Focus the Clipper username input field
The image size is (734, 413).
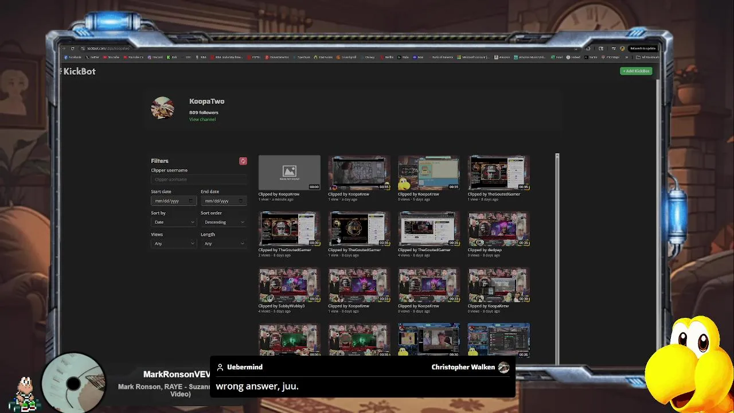tap(198, 180)
